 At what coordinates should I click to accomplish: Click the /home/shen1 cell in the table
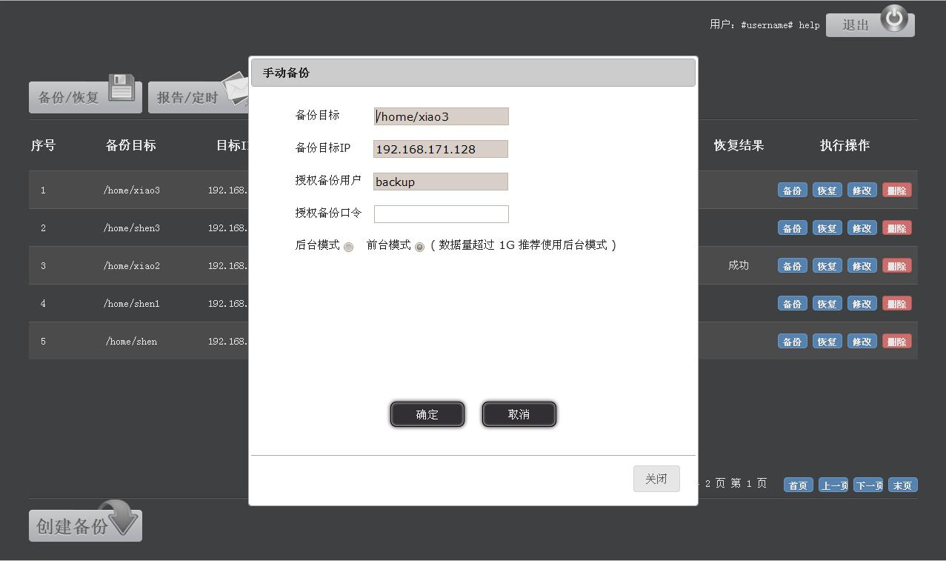132,304
